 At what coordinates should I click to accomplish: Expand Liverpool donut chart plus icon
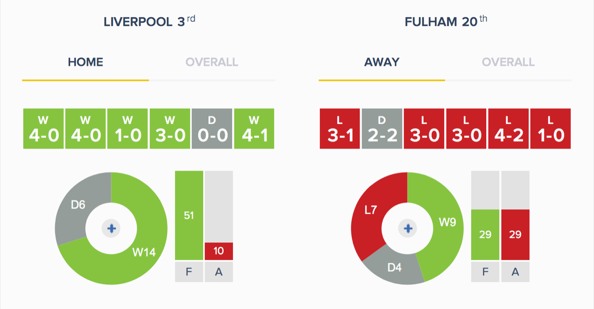(x=111, y=228)
